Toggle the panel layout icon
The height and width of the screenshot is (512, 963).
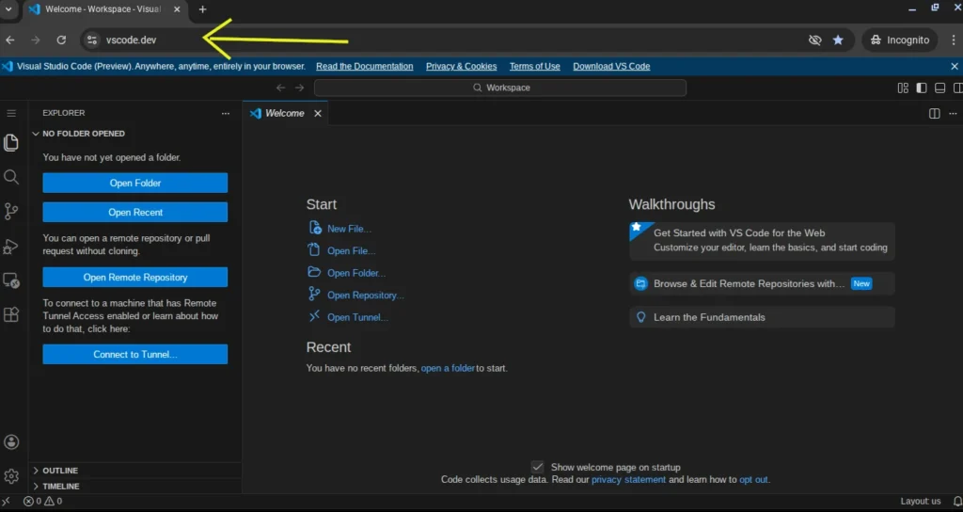click(938, 88)
